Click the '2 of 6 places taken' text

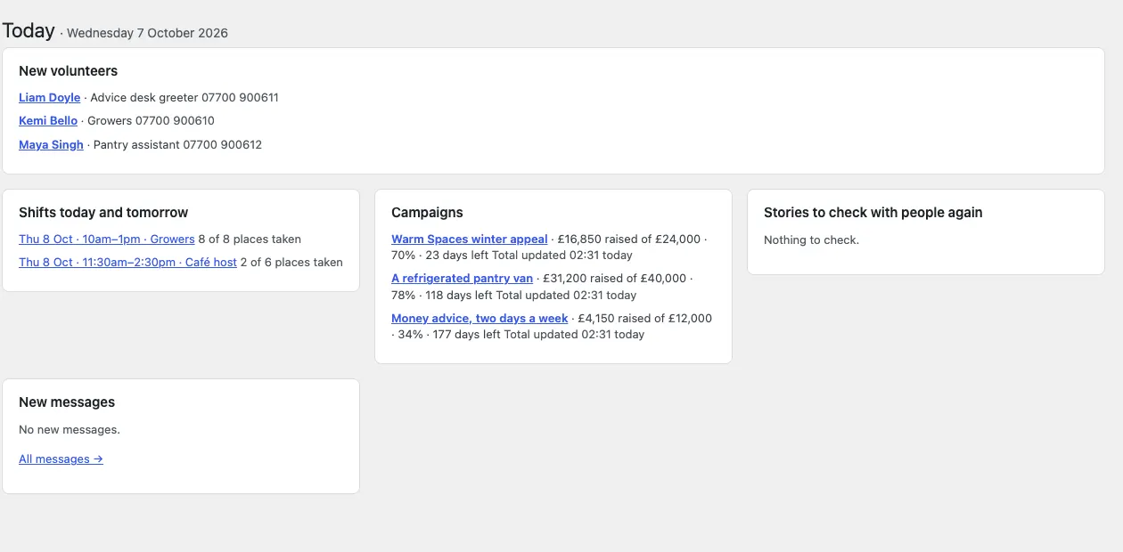pyautogui.click(x=291, y=263)
